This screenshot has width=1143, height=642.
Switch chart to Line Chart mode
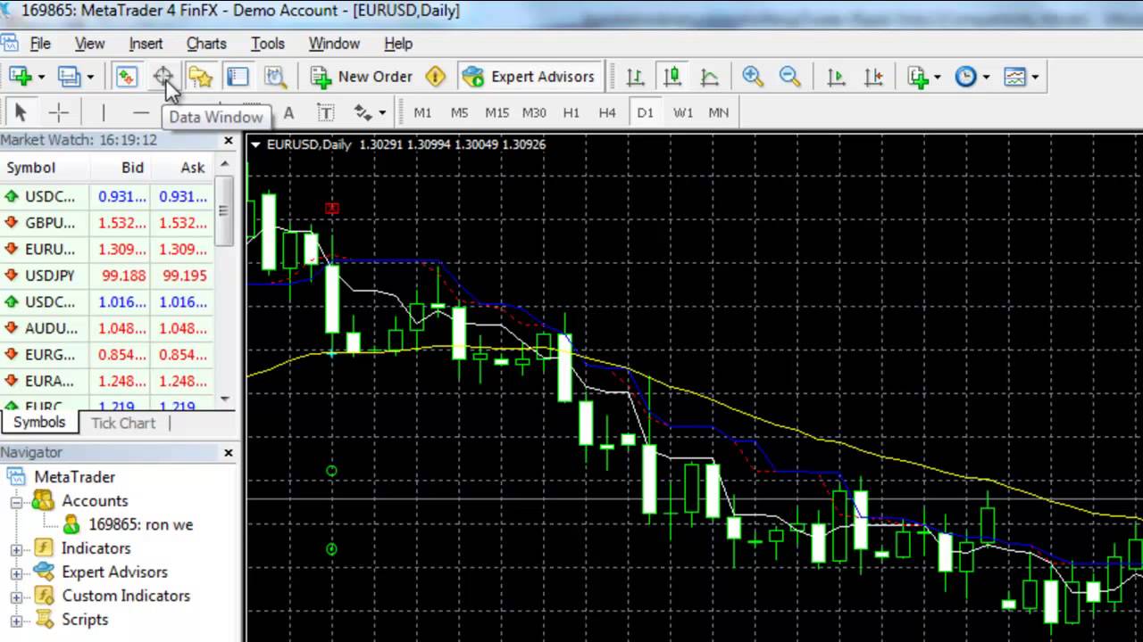coord(709,77)
